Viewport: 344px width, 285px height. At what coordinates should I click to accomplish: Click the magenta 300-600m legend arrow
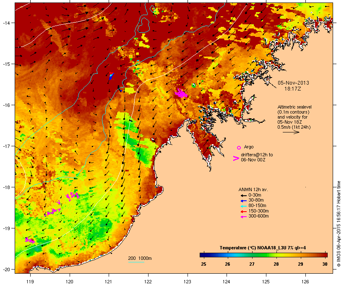pyautogui.click(x=243, y=217)
